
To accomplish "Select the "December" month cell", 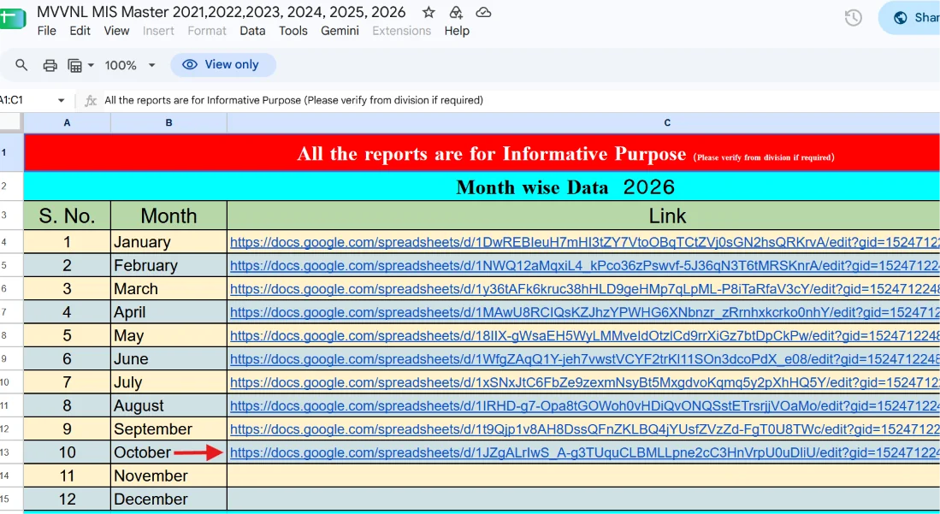I will (169, 499).
